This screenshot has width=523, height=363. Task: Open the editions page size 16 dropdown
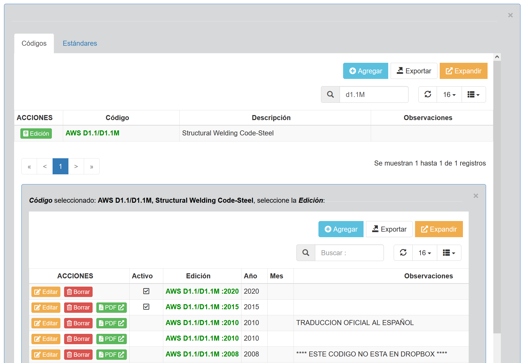pyautogui.click(x=425, y=253)
